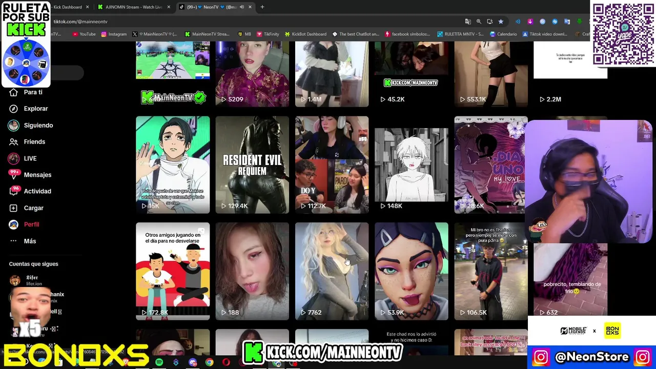Screen dimensions: 656x369
Task: Open the Mi bro no es Therian video
Action: point(491,271)
